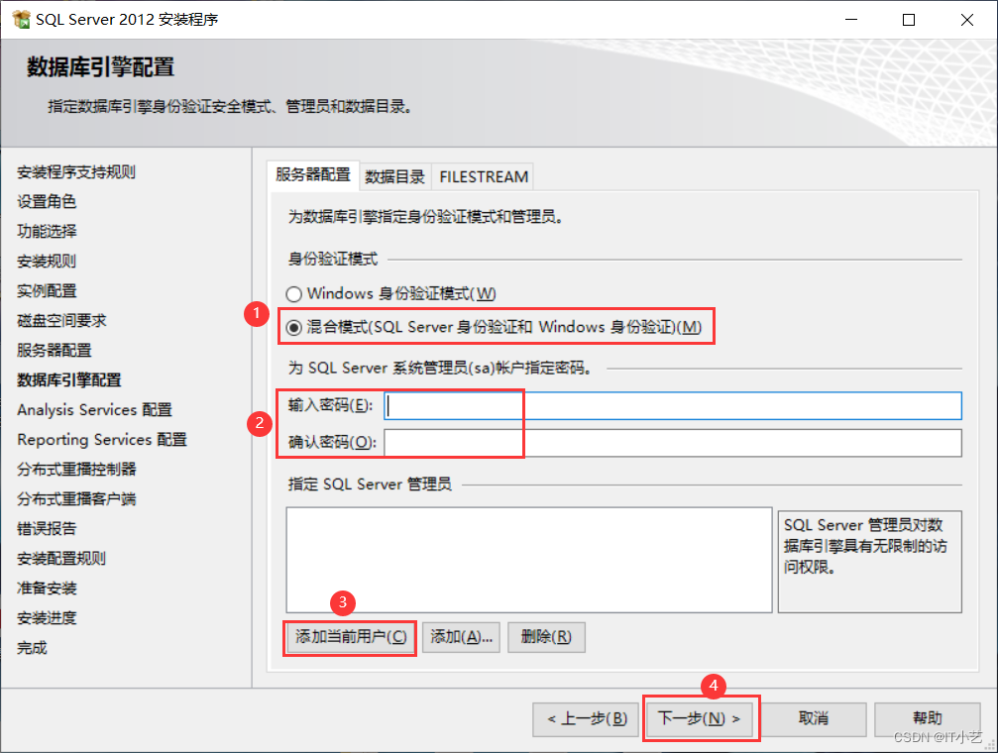Screen dimensions: 998x753
Task: Select 分布式重播控制器 step
Action: [x=76, y=469]
